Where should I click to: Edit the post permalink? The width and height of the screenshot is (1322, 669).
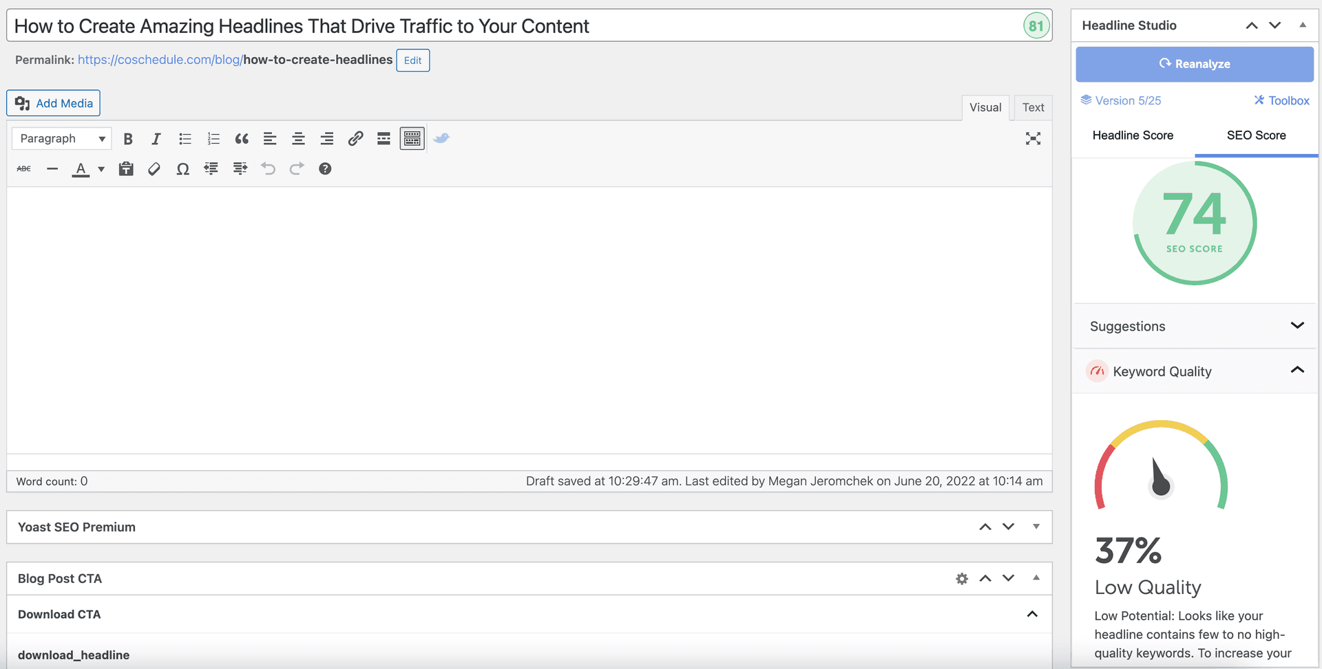click(x=412, y=60)
